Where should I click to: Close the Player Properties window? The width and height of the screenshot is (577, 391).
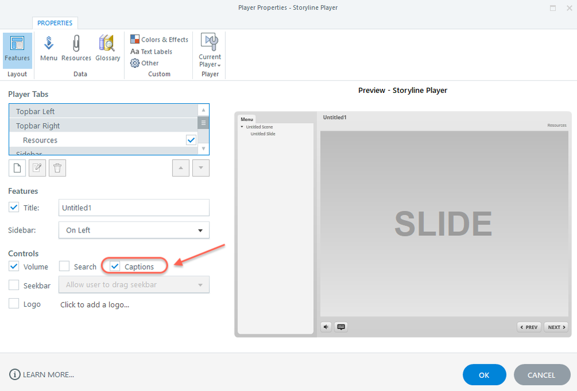569,7
